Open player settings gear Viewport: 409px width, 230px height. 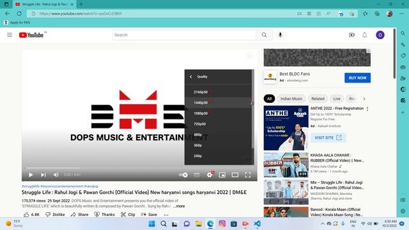[x=210, y=174]
